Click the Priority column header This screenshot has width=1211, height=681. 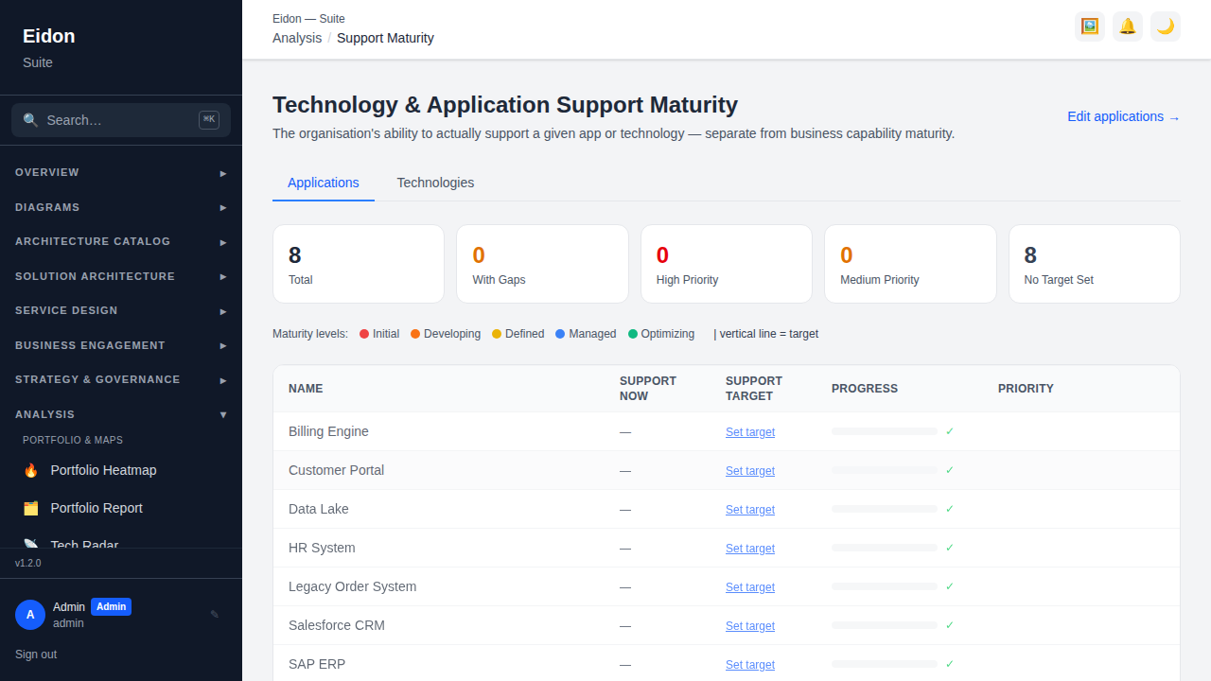[1026, 389]
